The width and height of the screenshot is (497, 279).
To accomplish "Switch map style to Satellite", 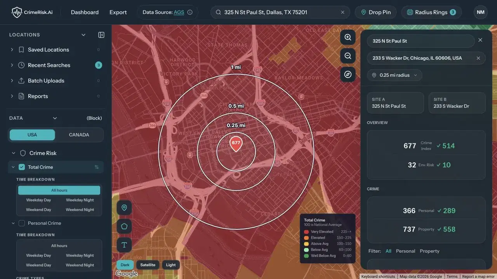I will tap(148, 265).
